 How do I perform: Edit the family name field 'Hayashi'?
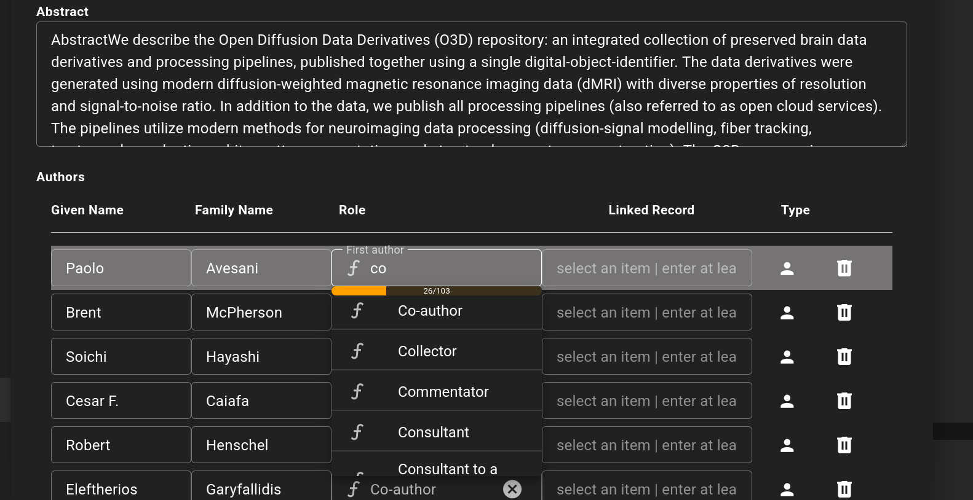[261, 356]
